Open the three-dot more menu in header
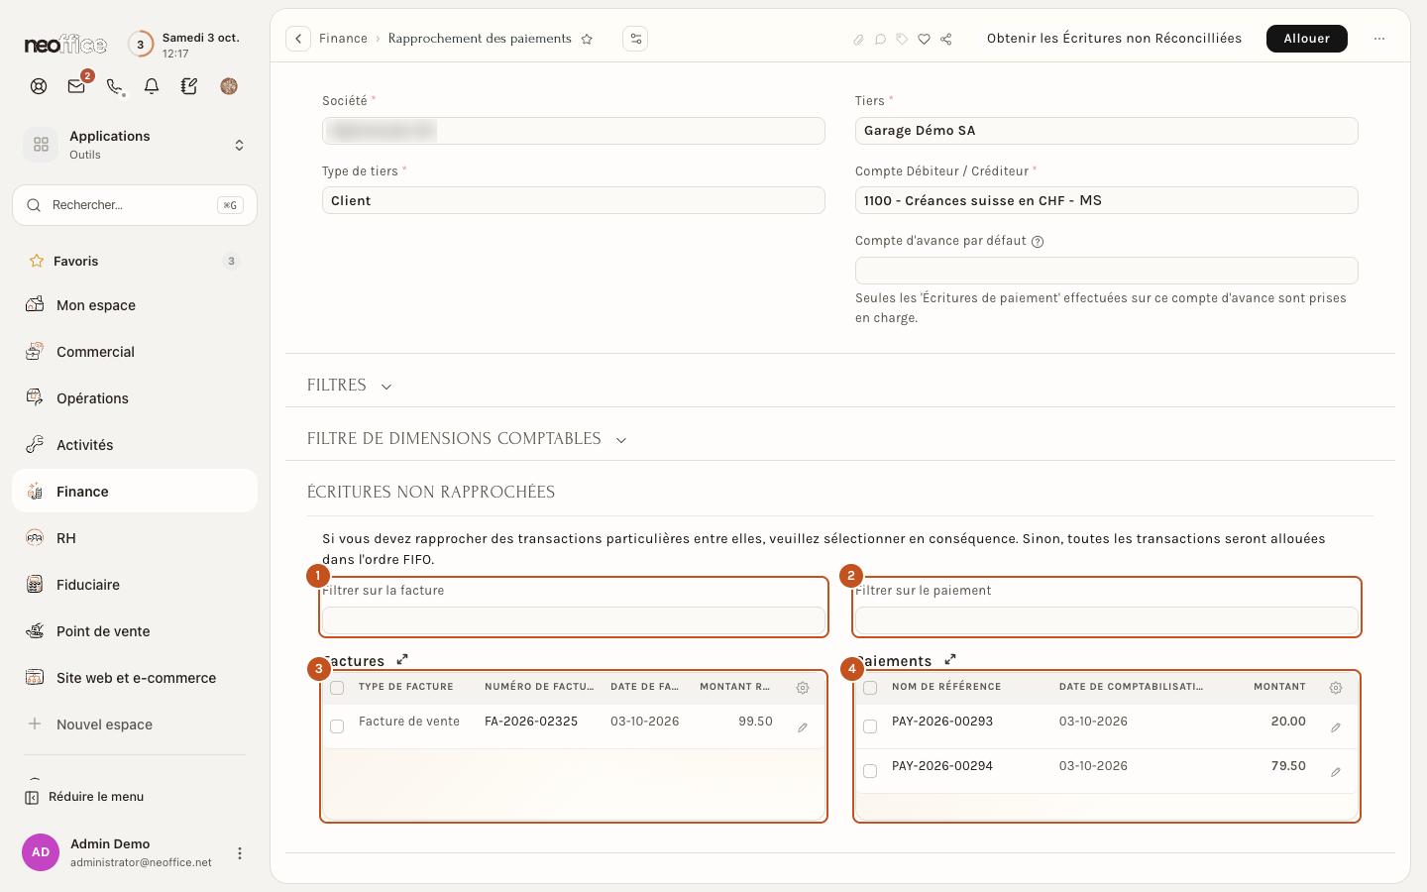Image resolution: width=1427 pixels, height=892 pixels. tap(1379, 39)
